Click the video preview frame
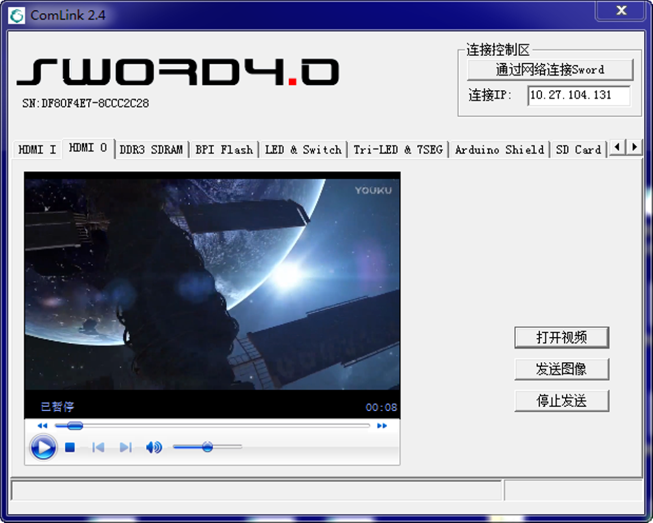The height and width of the screenshot is (523, 653). pyautogui.click(x=212, y=284)
